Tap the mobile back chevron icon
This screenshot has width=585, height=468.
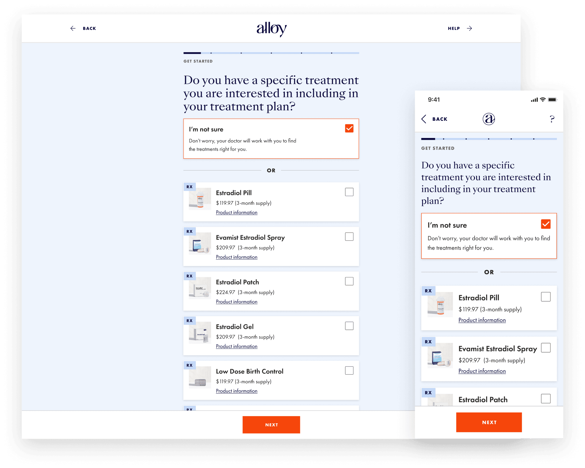tap(424, 119)
